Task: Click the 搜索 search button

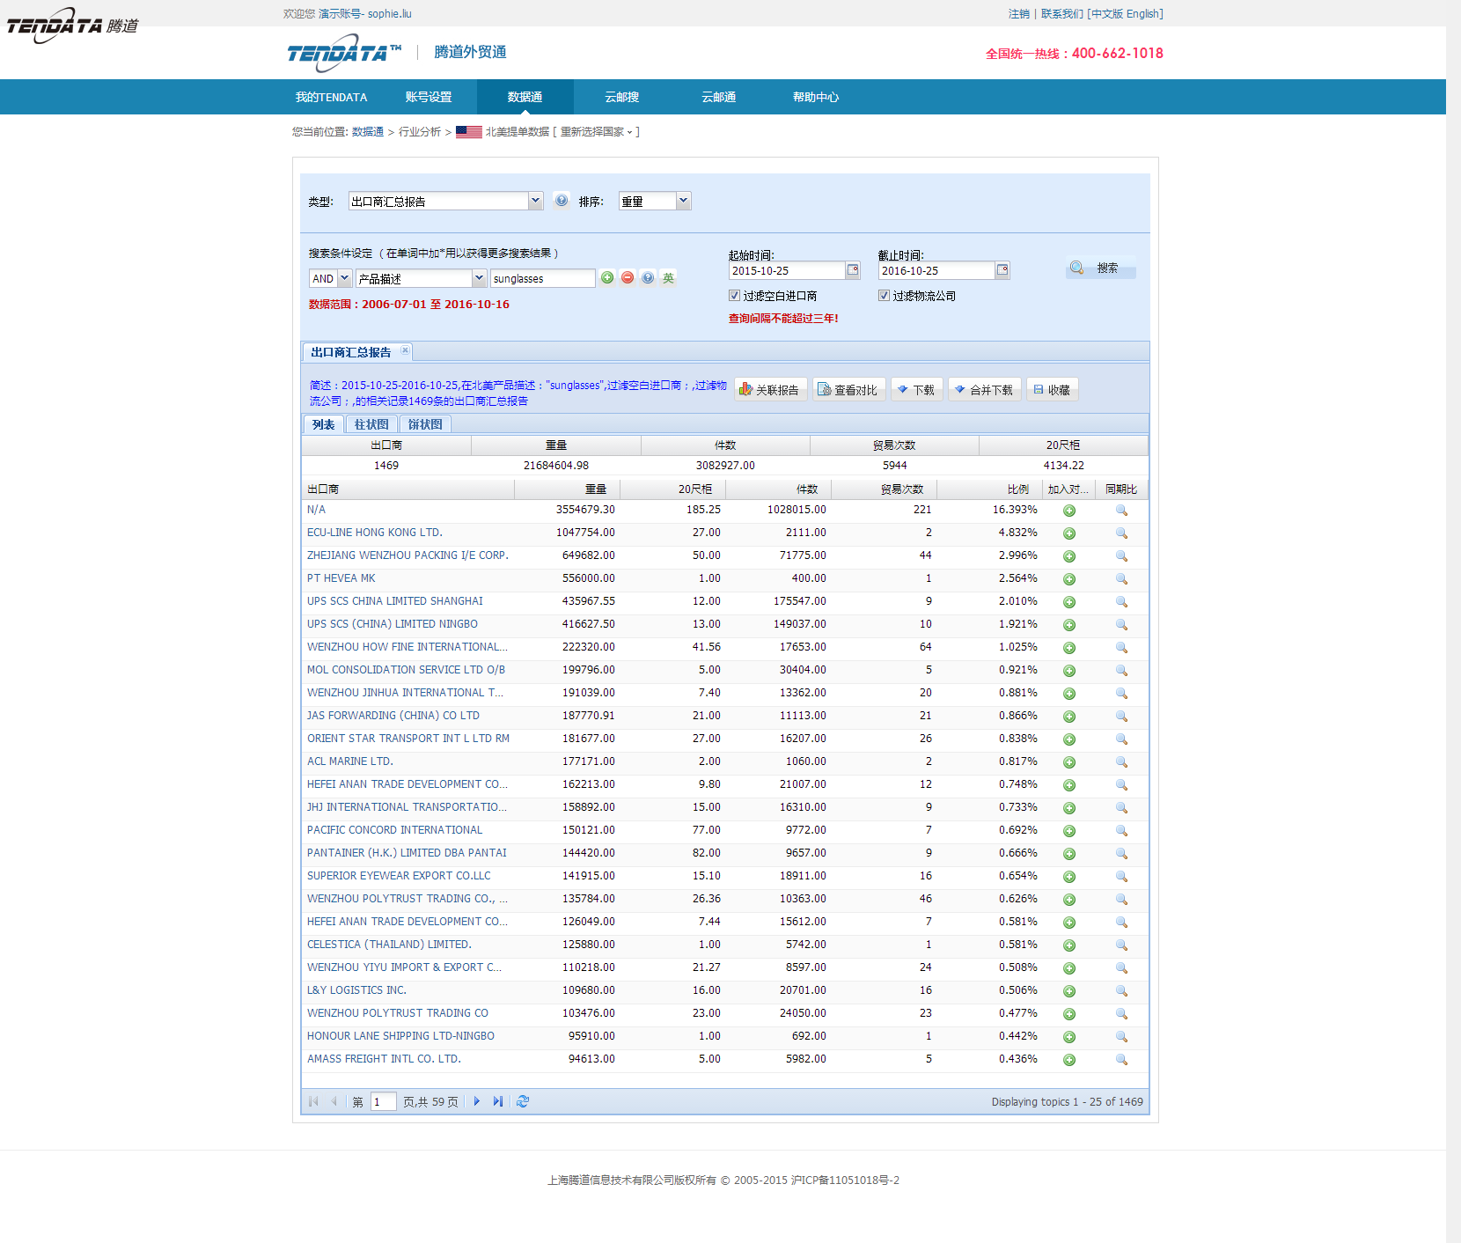Action: point(1101,268)
